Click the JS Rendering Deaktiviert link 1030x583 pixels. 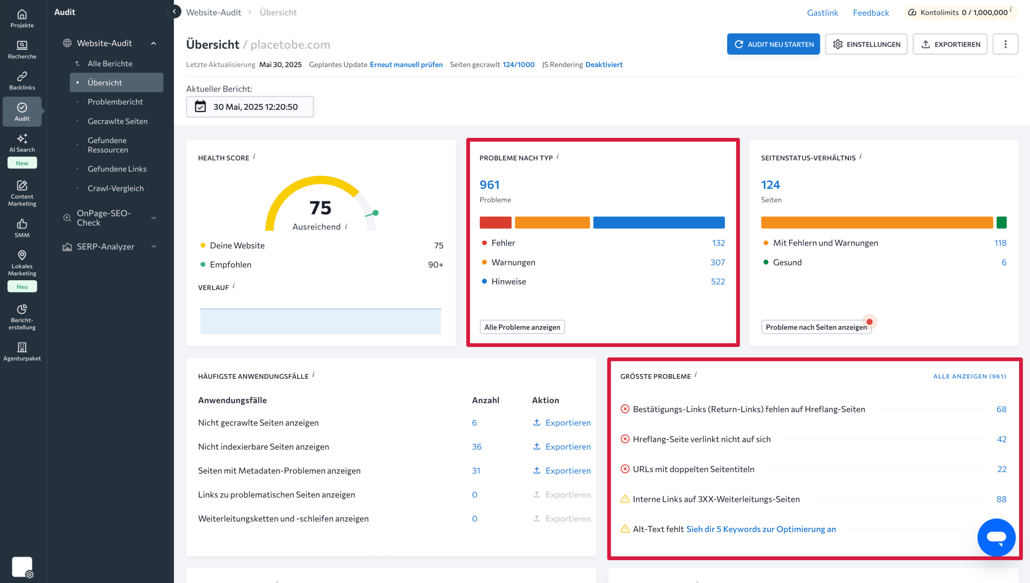pyautogui.click(x=604, y=65)
